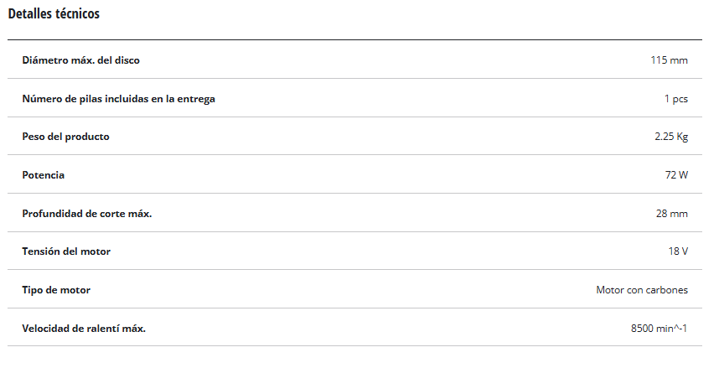Screen dimensions: 719x368
Task: Select the 'Profundidad de corte máx.' label
Action: (86, 214)
